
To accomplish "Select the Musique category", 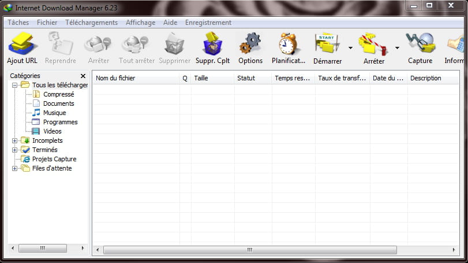I will click(x=55, y=113).
